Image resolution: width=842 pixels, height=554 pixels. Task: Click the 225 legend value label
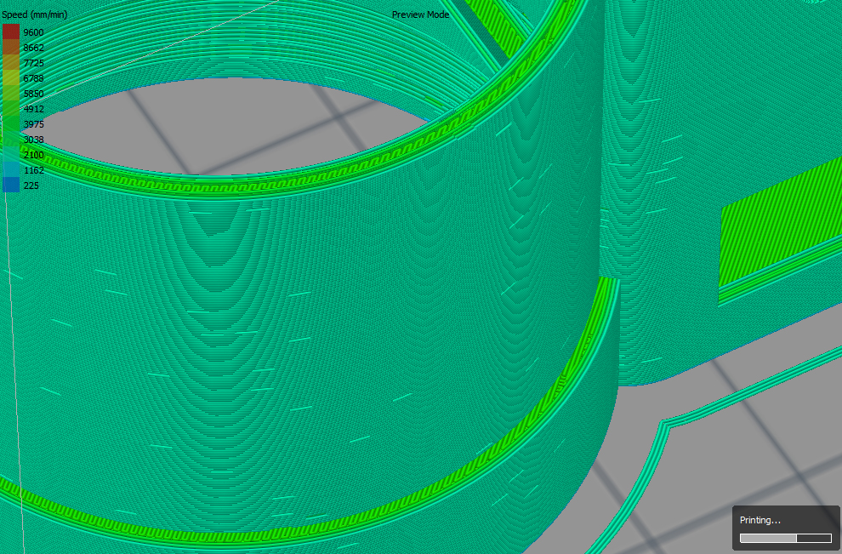pyautogui.click(x=31, y=186)
